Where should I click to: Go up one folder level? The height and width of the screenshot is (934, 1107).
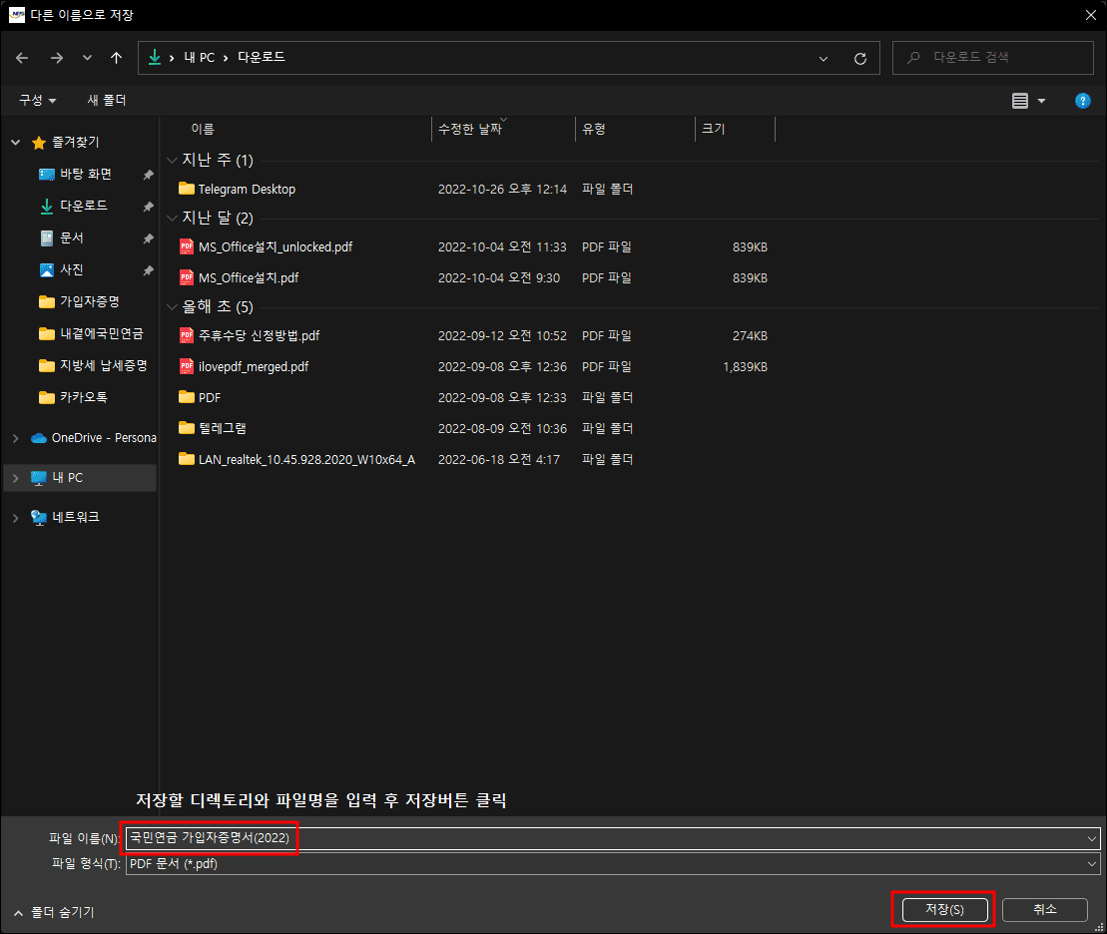117,58
